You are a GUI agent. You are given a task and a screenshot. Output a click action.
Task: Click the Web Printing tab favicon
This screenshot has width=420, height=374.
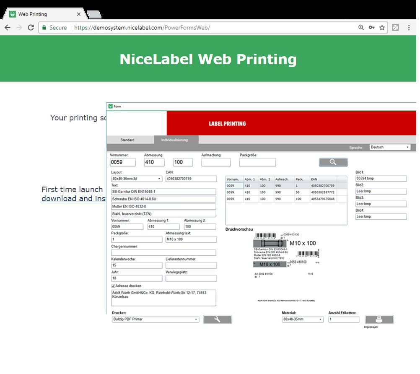[12, 14]
